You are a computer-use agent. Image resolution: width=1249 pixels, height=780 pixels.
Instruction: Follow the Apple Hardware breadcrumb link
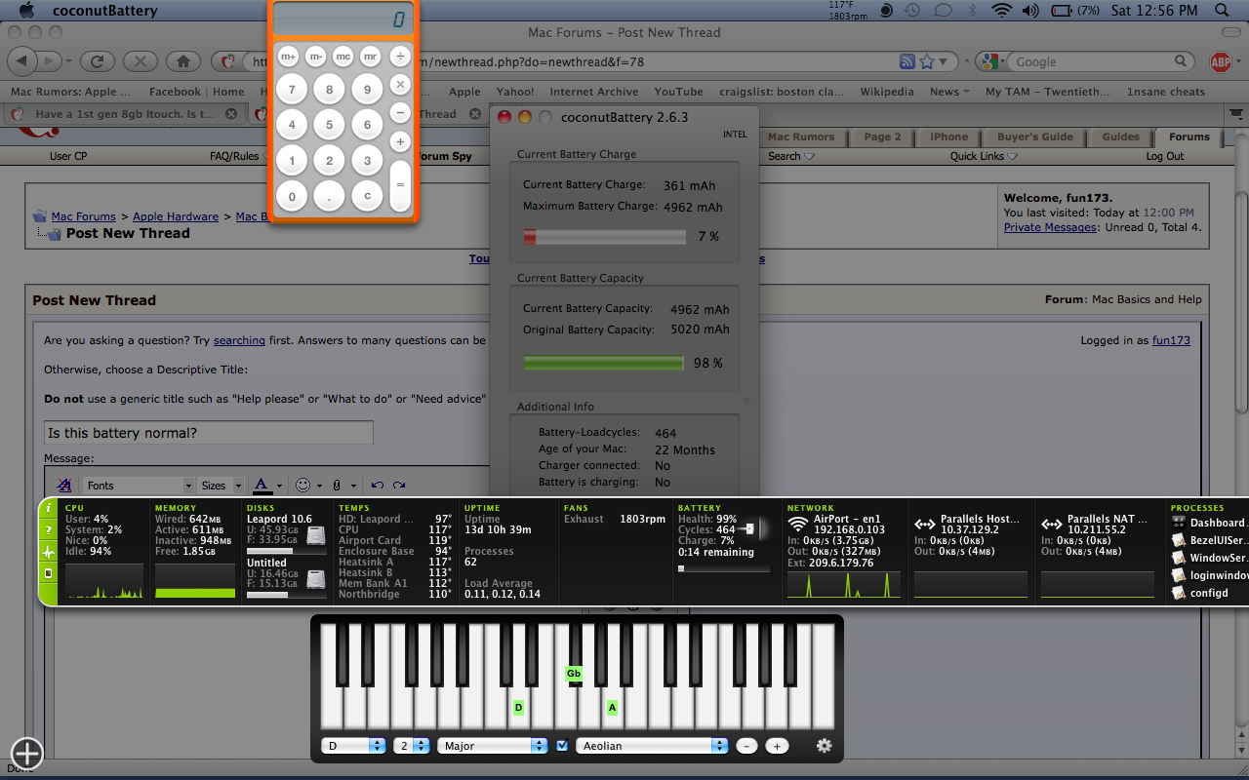(x=176, y=216)
